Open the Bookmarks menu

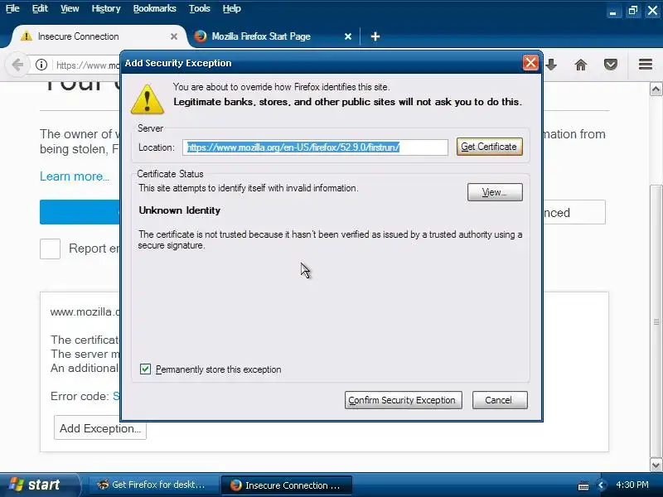(x=154, y=8)
